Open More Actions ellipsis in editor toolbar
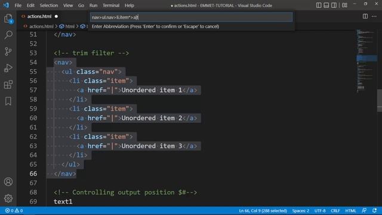This screenshot has width=382, height=215. click(x=374, y=16)
